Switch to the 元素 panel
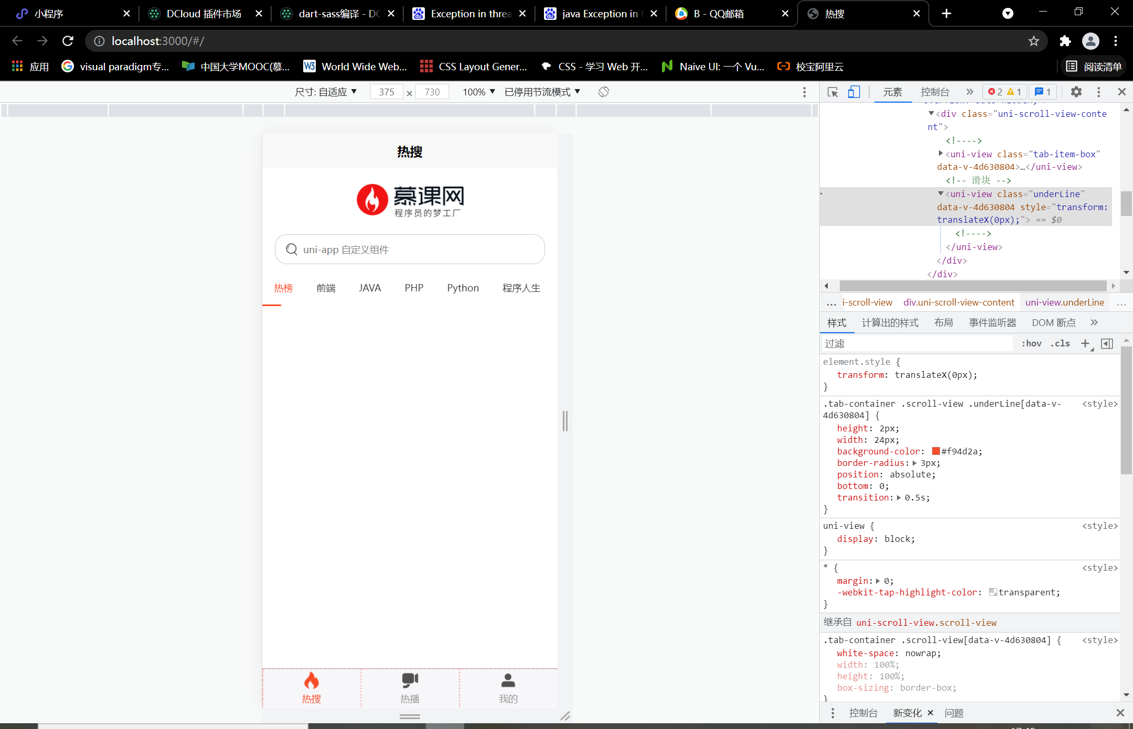Screen dimensions: 1133x729 coord(892,92)
